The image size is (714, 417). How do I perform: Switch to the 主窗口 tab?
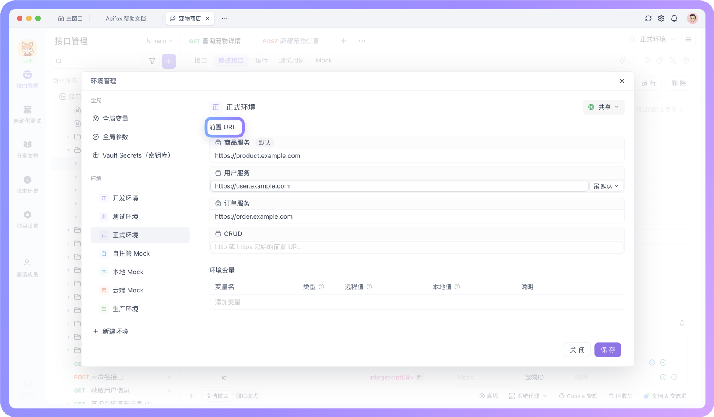(70, 18)
